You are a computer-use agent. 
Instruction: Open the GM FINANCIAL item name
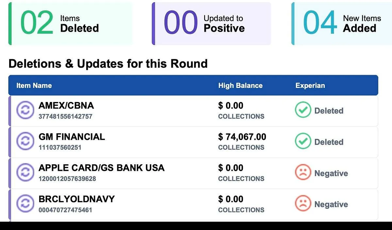(x=72, y=137)
